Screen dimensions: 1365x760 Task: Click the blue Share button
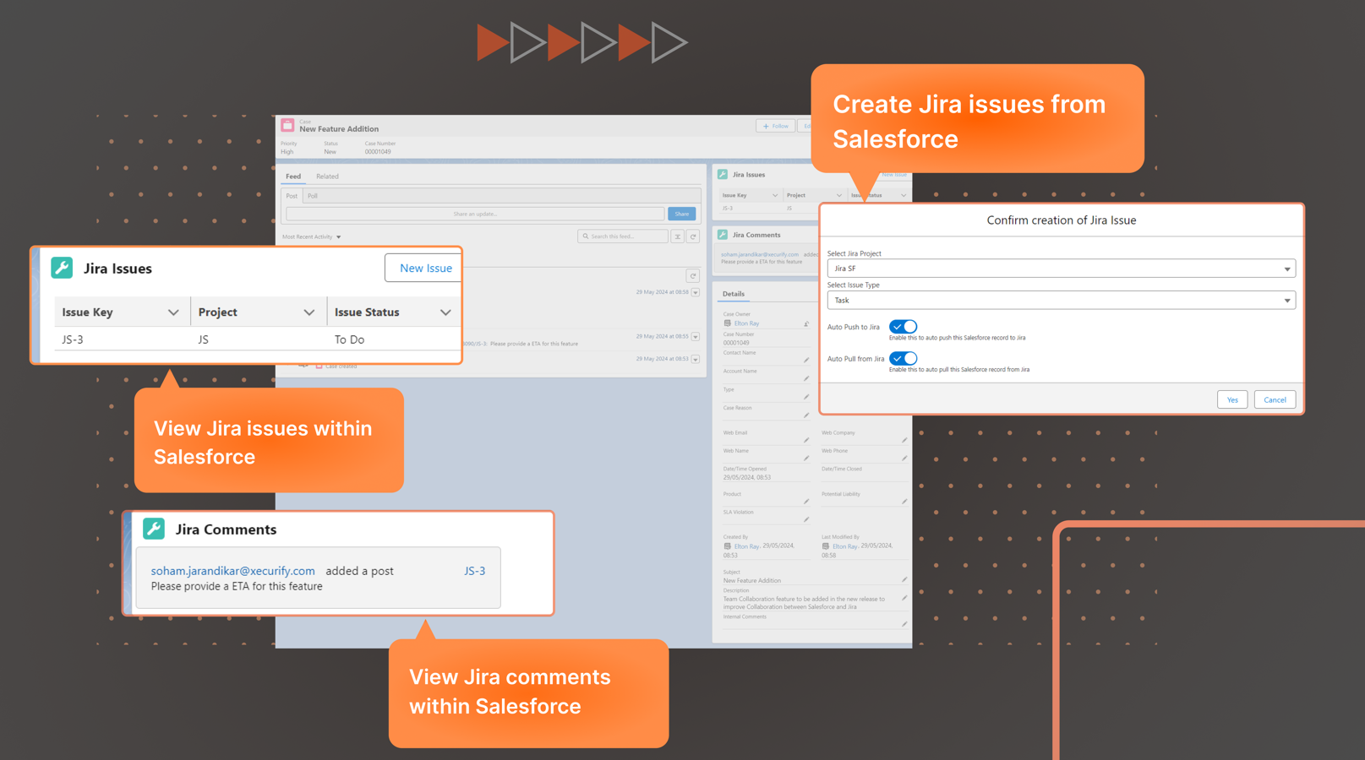[x=682, y=214]
